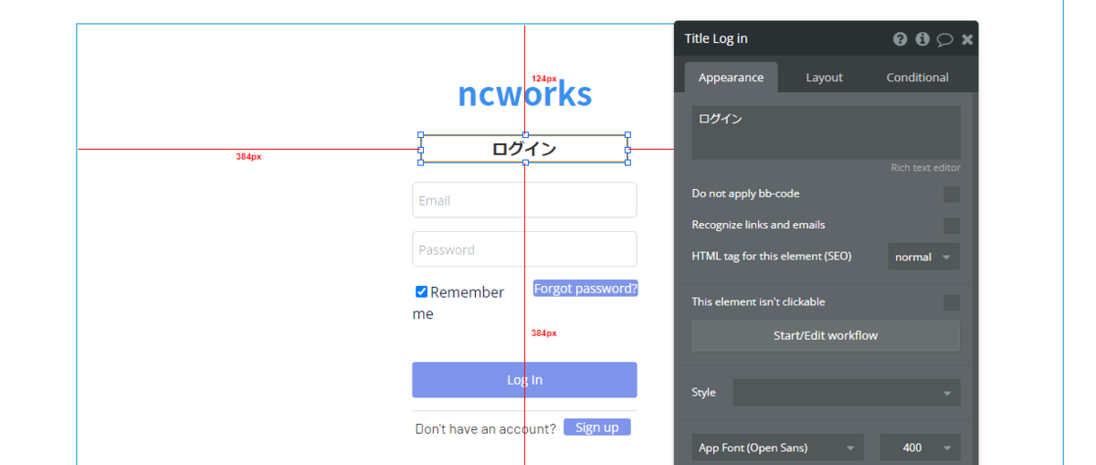This screenshot has height=465, width=1096.
Task: Click the ログイン text editor field
Action: pos(826,132)
